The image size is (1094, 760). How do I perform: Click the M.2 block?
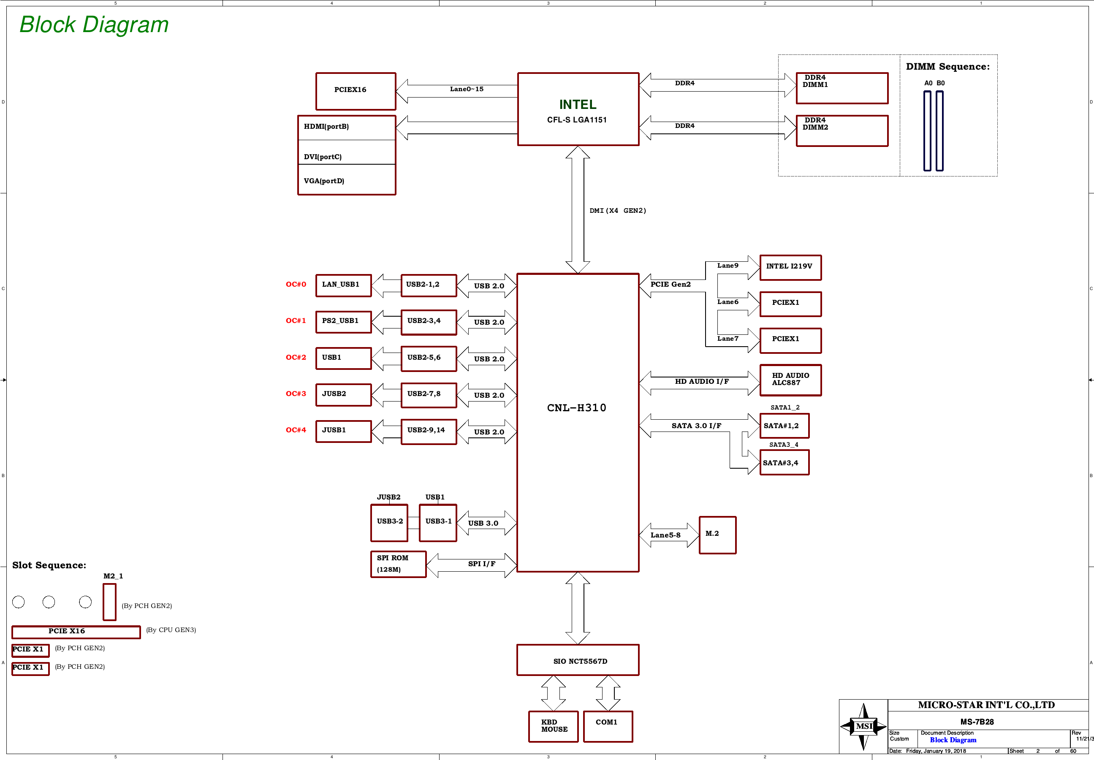click(717, 535)
